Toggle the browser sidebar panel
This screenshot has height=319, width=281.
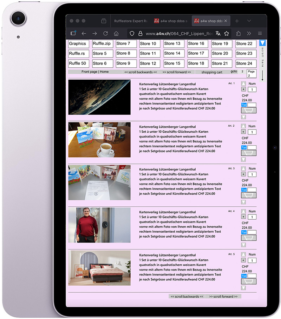pyautogui.click(x=73, y=34)
